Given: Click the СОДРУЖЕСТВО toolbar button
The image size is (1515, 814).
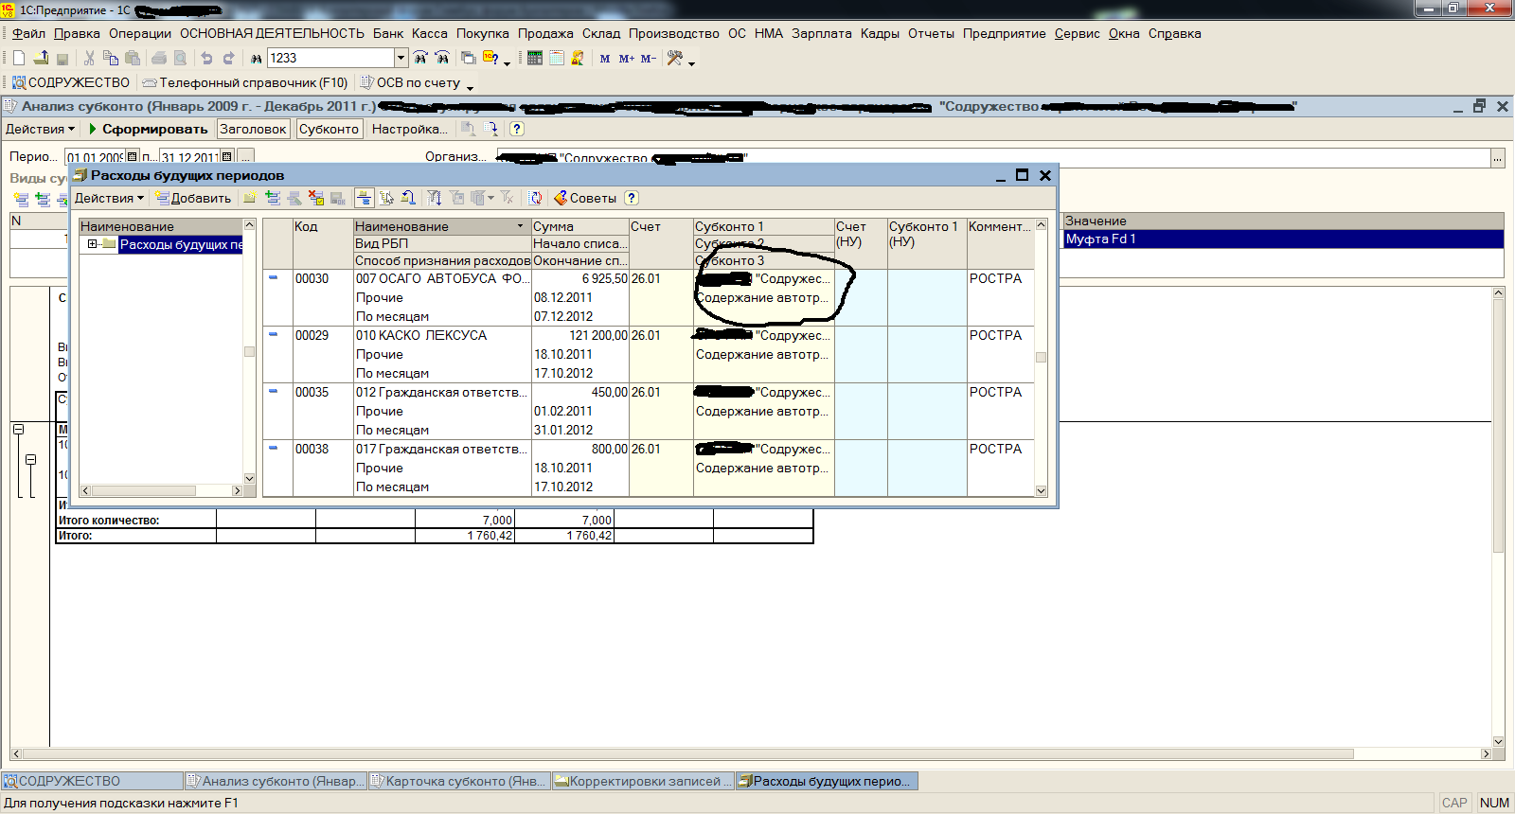Looking at the screenshot, I should coord(71,82).
